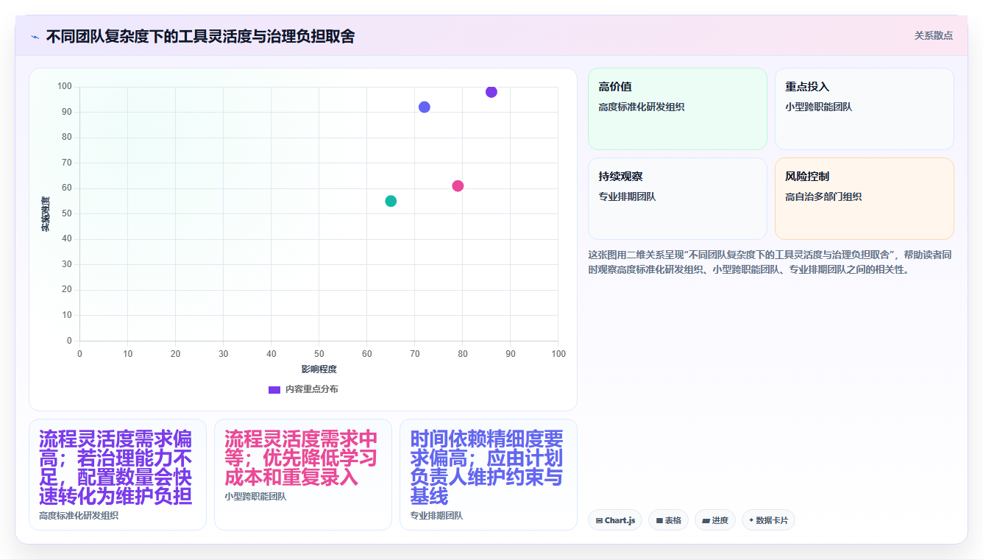The width and height of the screenshot is (983, 560).
Task: Open the 重点投入 quadrant card
Action: click(x=865, y=109)
